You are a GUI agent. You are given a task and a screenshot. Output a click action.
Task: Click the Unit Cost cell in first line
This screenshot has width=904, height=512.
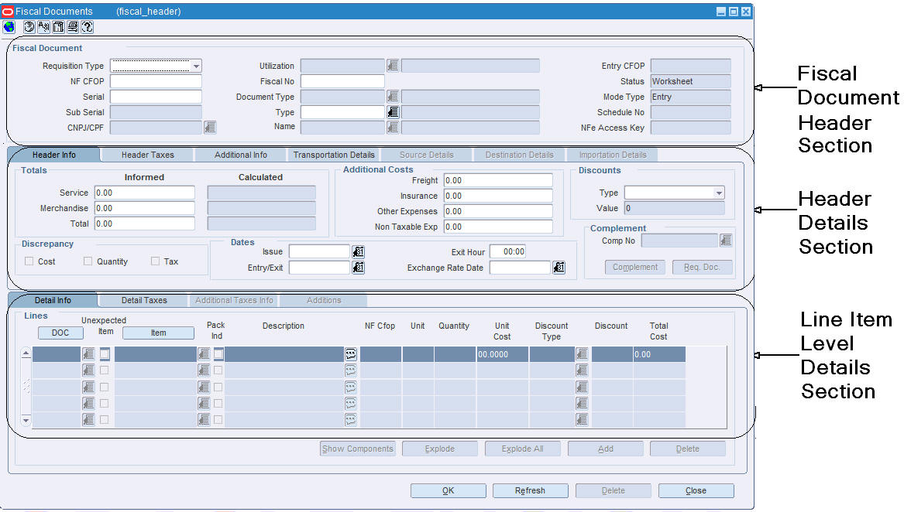pyautogui.click(x=502, y=354)
